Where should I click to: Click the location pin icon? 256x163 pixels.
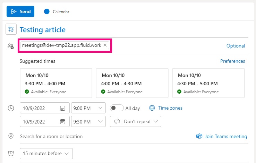click(x=11, y=136)
